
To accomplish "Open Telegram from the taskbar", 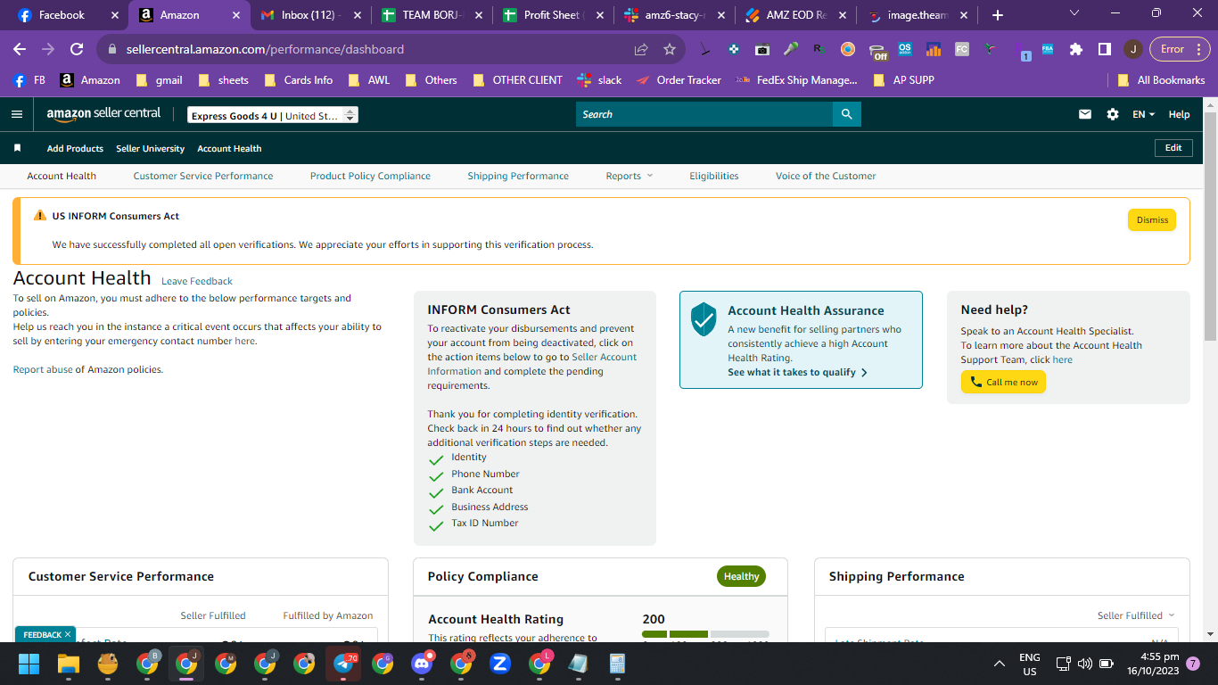I will pos(343,664).
